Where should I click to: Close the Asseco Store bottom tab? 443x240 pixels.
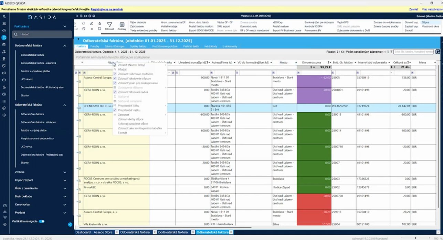point(117,232)
